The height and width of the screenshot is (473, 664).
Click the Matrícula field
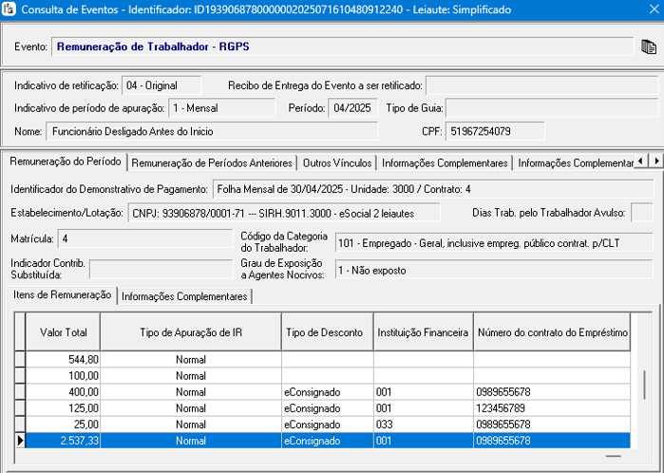pyautogui.click(x=142, y=238)
